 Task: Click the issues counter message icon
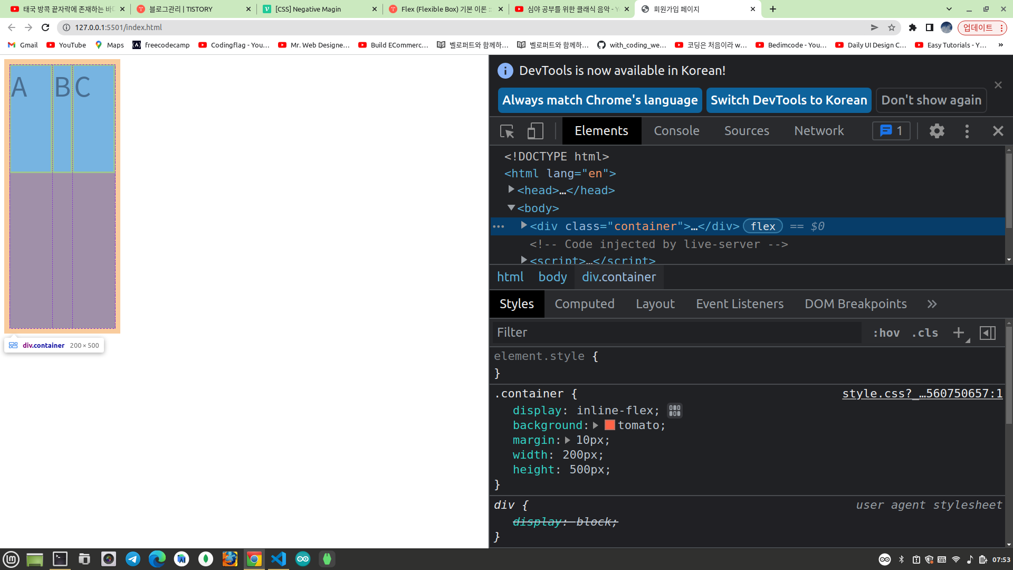[x=891, y=131]
